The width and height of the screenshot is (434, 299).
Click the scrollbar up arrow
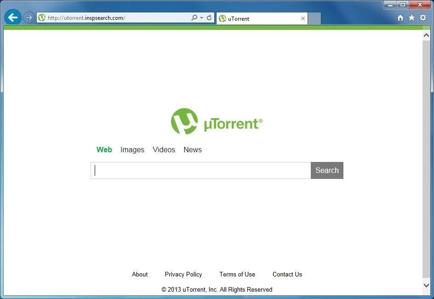[426, 35]
